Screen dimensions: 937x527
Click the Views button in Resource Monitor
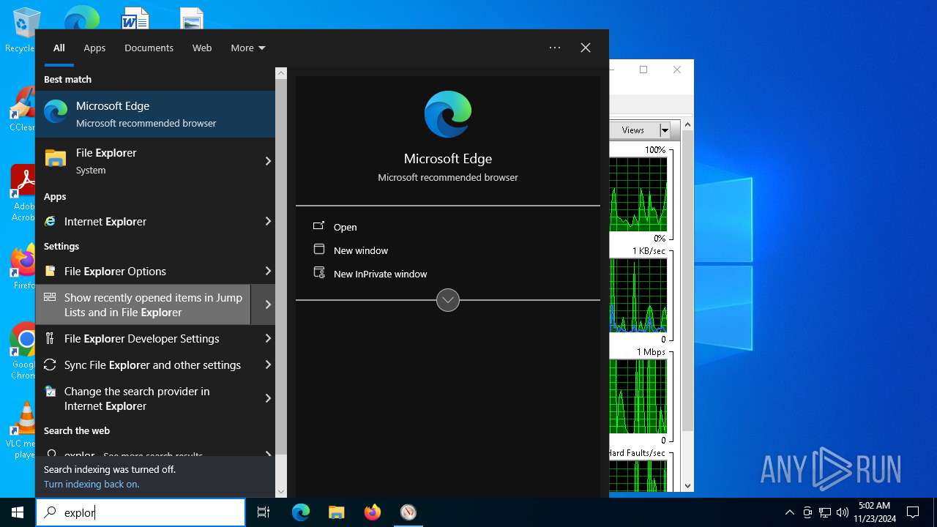633,130
